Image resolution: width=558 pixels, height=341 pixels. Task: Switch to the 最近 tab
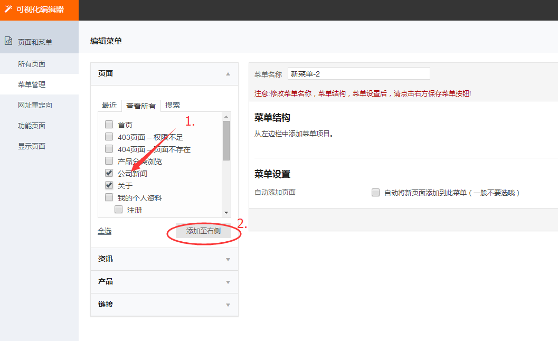click(x=109, y=105)
